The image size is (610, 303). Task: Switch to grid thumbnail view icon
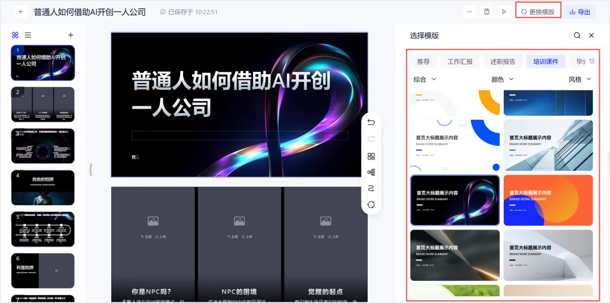15,35
